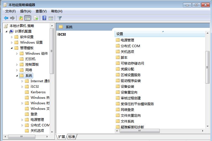Collapse the 管理模板 tree node
The image size is (212, 141).
[12, 48]
